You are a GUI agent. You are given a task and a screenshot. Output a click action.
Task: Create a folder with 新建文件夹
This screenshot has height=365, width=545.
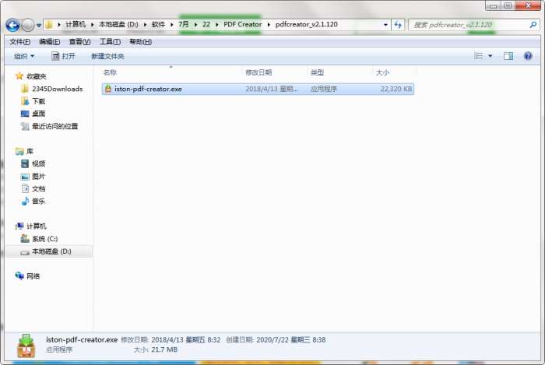coord(107,56)
